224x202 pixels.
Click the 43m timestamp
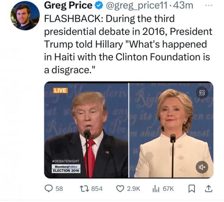coord(184,5)
